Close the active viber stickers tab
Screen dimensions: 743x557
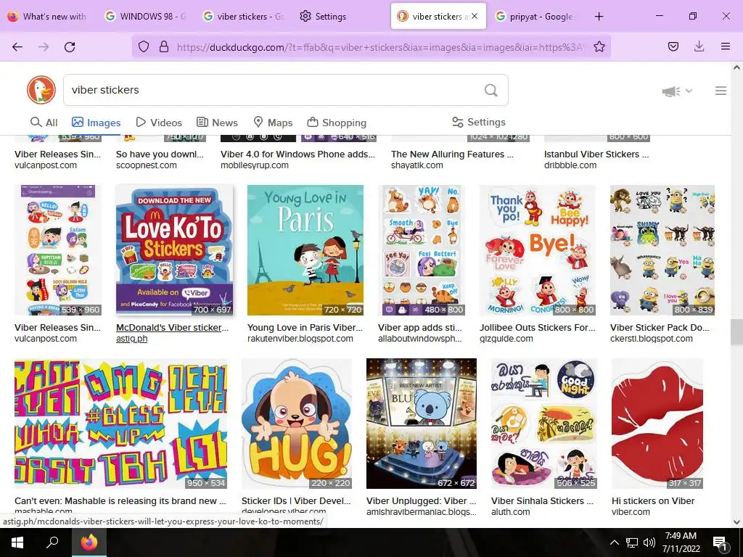coord(475,16)
